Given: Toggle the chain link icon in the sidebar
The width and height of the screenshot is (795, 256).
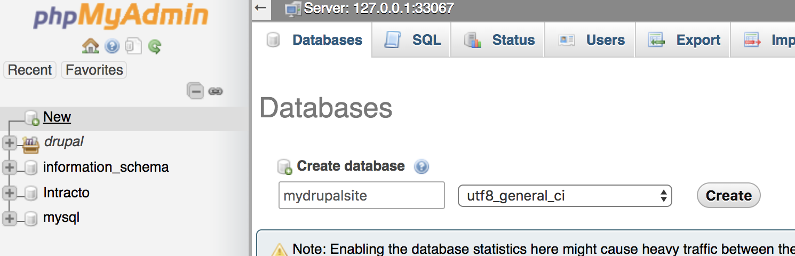Looking at the screenshot, I should click(x=215, y=92).
